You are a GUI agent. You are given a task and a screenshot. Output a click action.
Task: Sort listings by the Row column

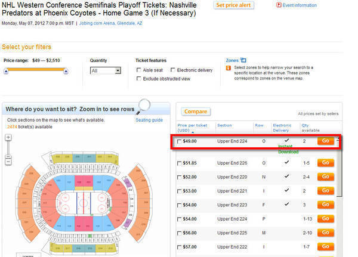coord(259,125)
